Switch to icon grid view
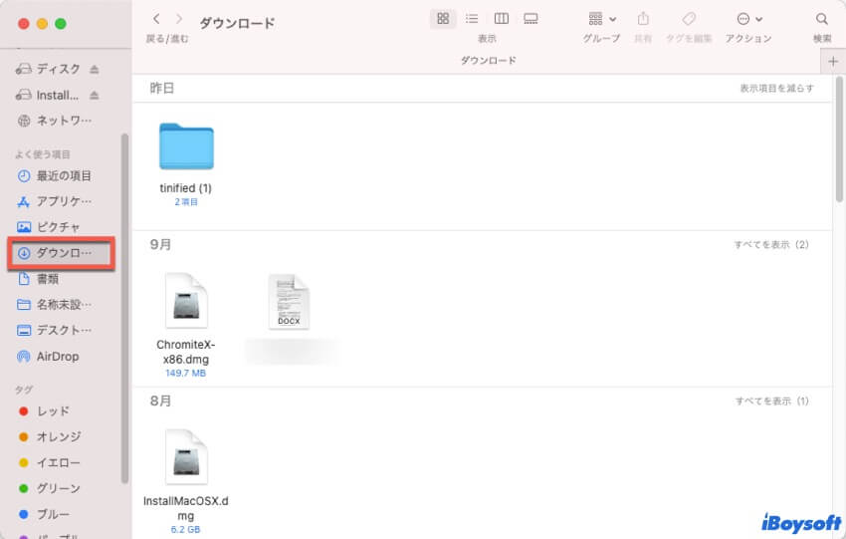The width and height of the screenshot is (846, 539). (x=443, y=19)
